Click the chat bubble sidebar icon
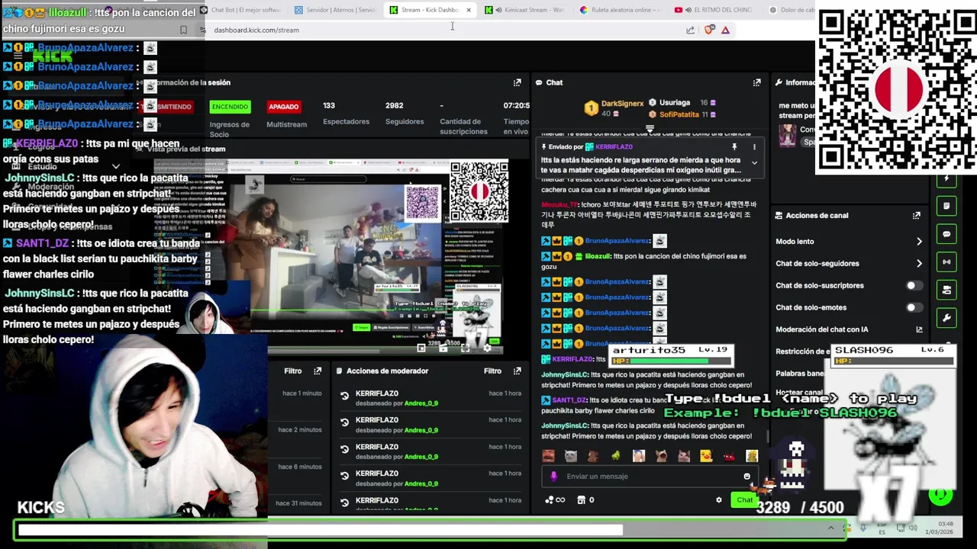The image size is (977, 549). pos(946,234)
